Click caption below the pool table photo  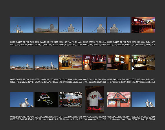tap(143, 81)
